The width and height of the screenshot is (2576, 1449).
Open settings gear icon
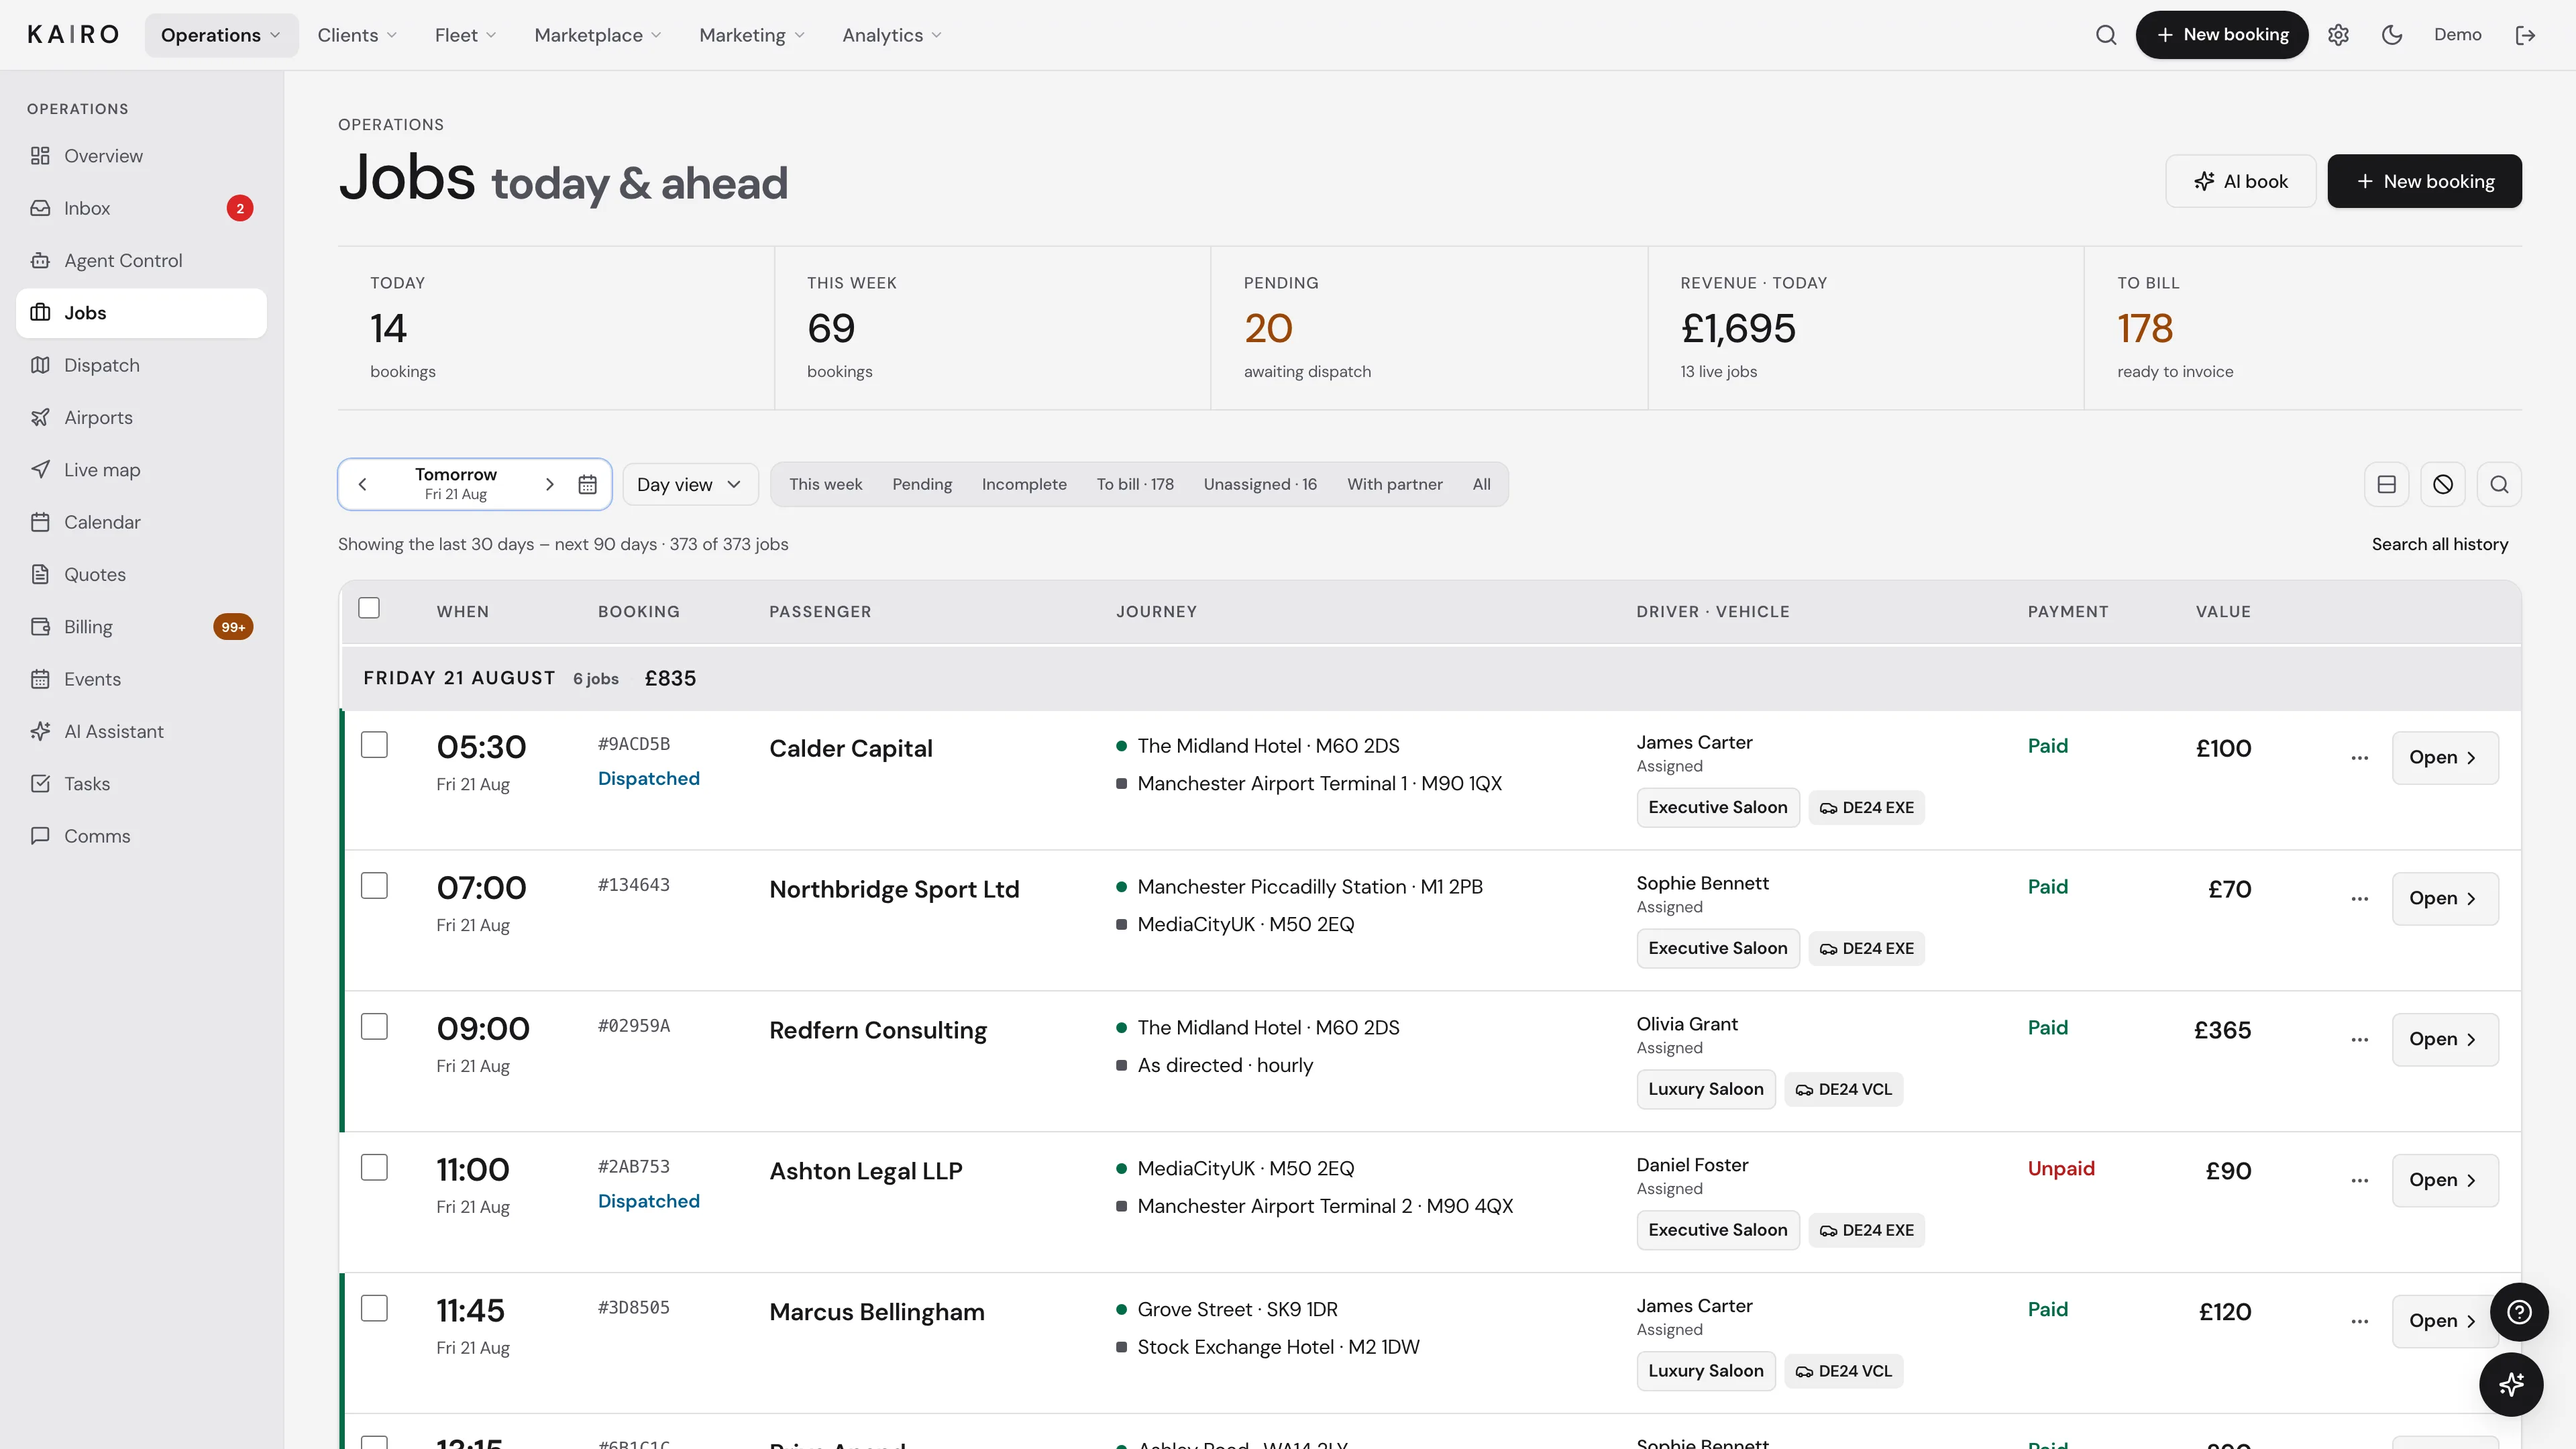pyautogui.click(x=2338, y=35)
